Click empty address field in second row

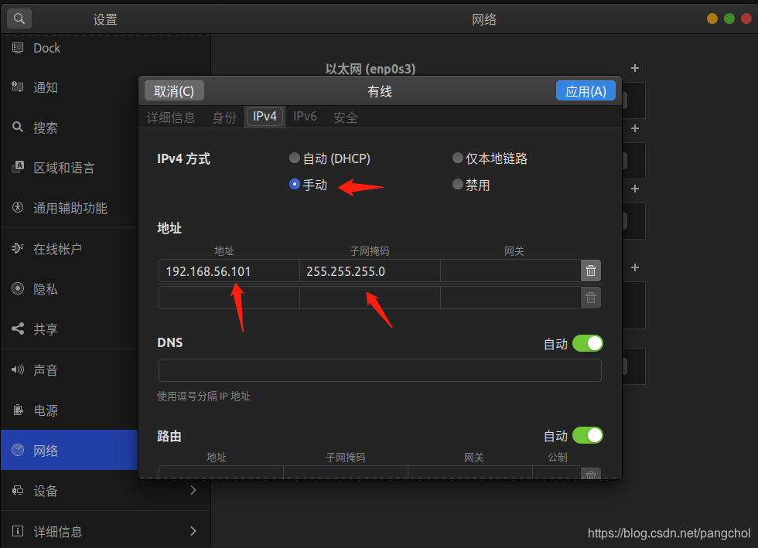tap(229, 298)
